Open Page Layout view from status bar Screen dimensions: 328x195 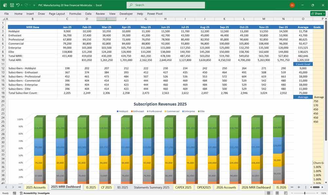(277, 192)
